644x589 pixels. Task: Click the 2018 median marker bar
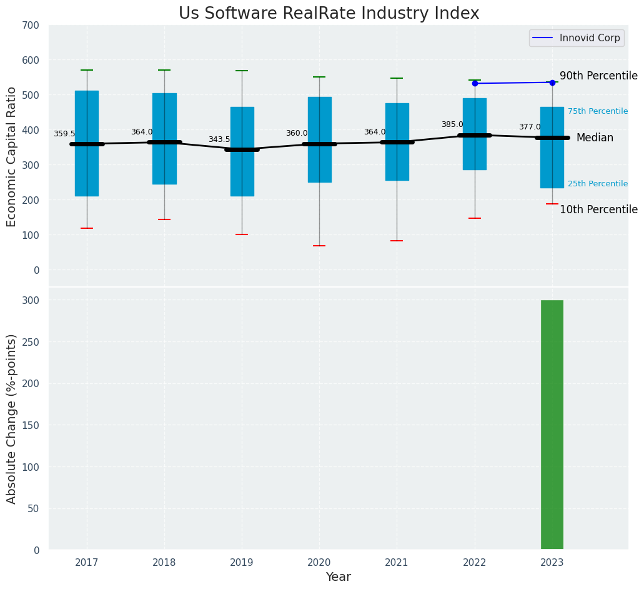(164, 142)
